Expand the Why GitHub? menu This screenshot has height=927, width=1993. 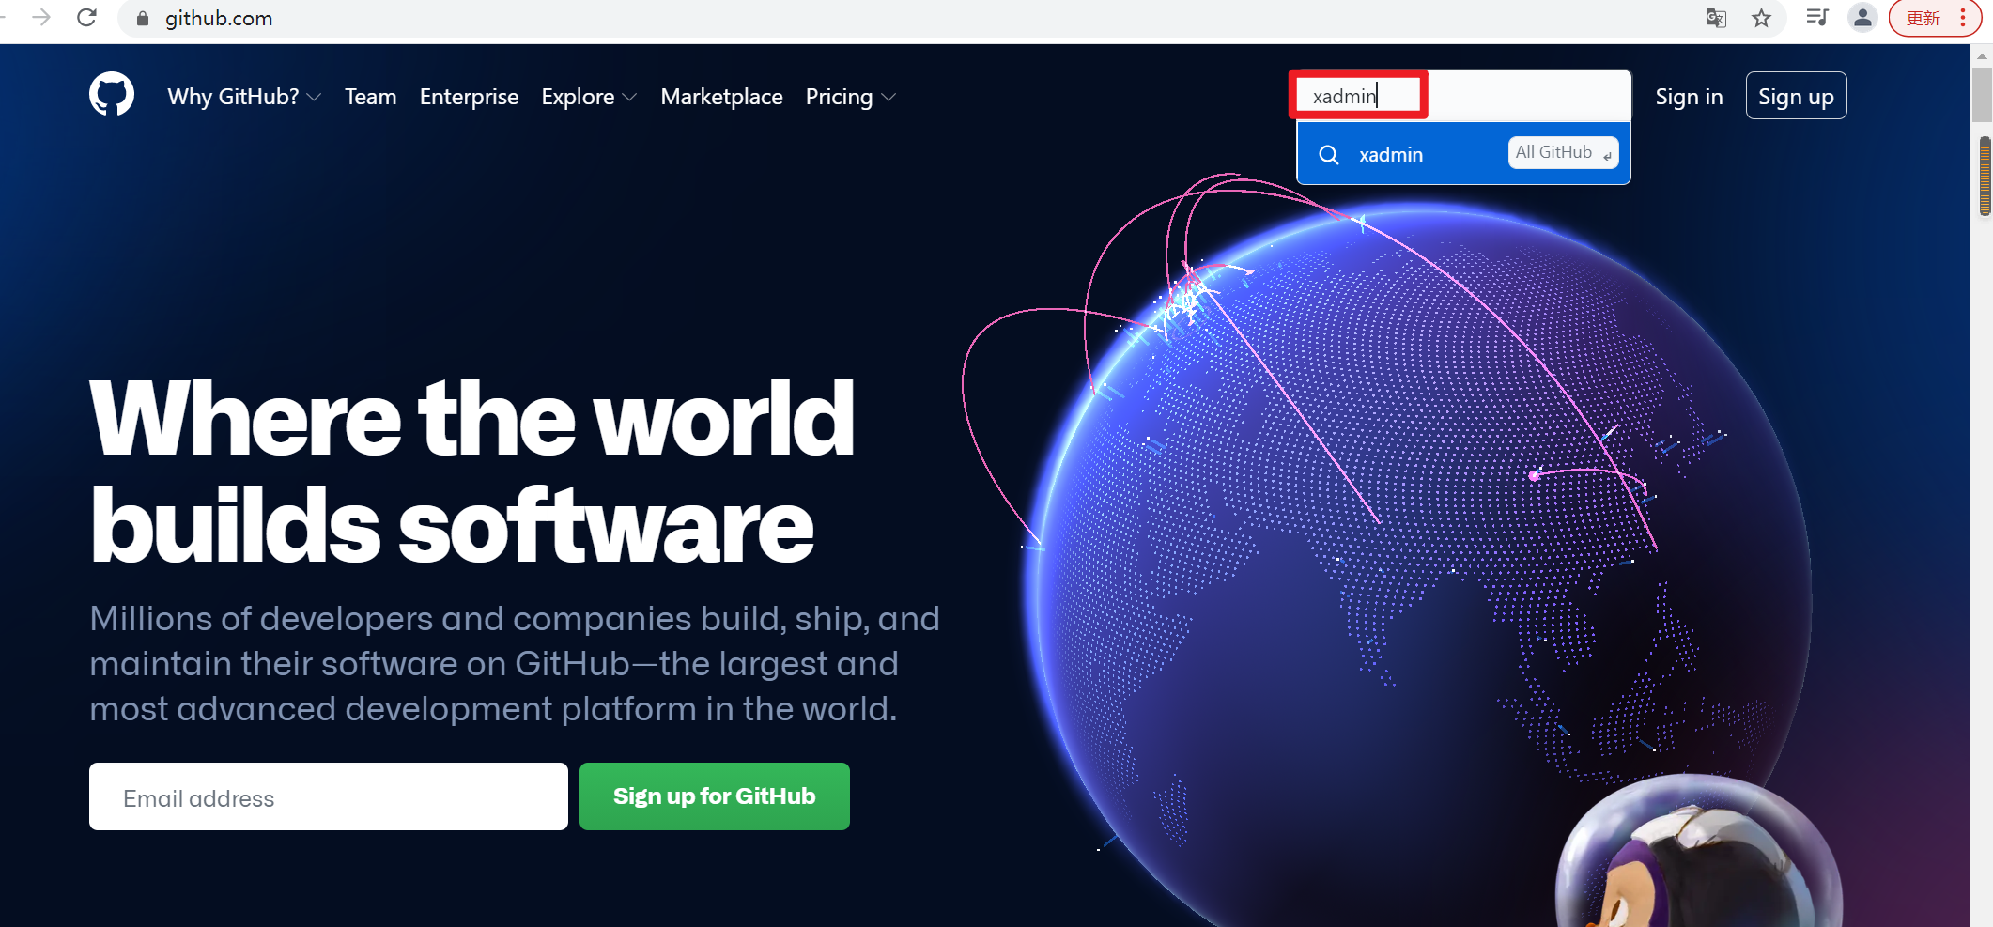coord(244,97)
